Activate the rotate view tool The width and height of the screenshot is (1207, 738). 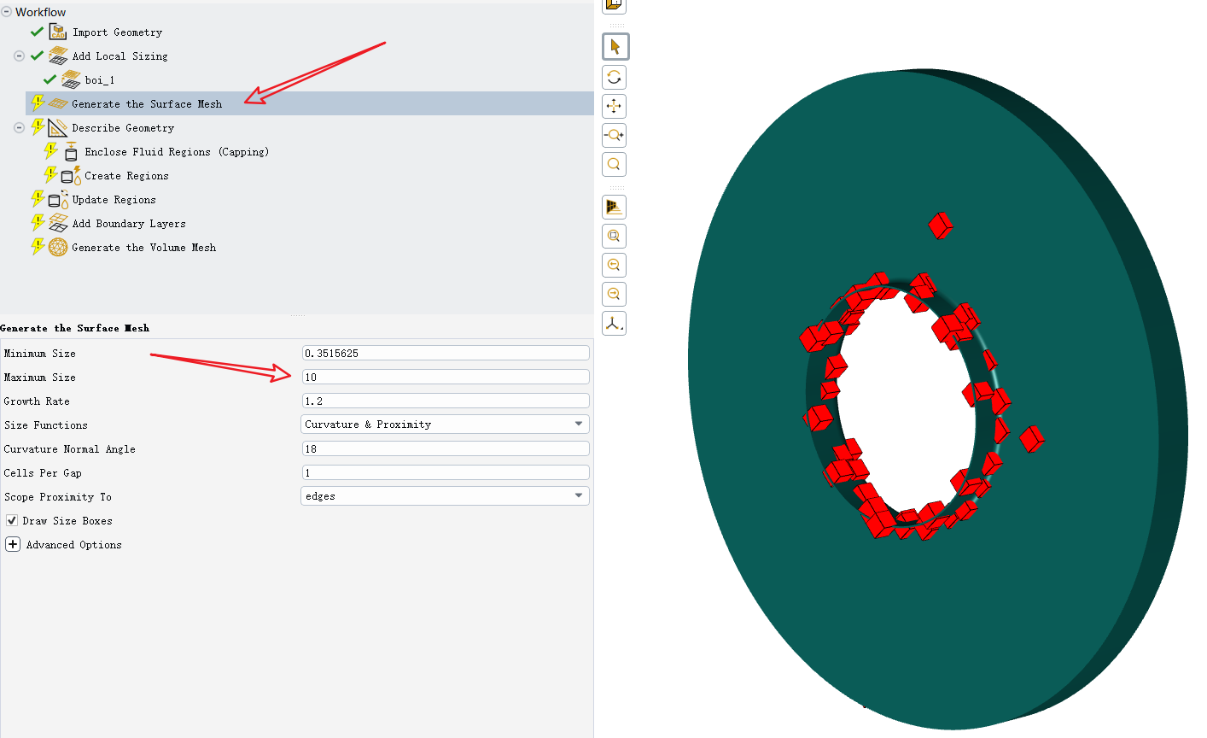[x=615, y=78]
